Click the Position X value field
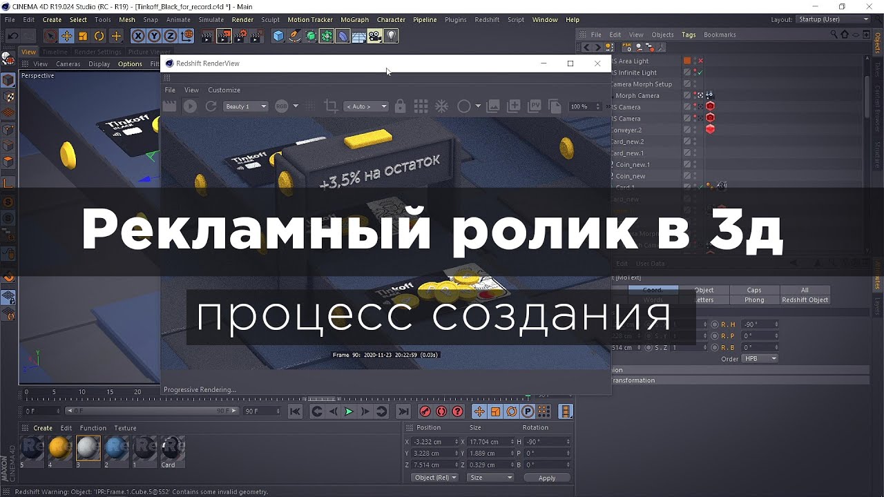 pos(436,442)
